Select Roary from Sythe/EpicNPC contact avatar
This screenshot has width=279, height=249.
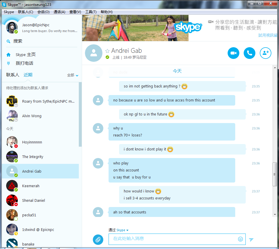12,101
